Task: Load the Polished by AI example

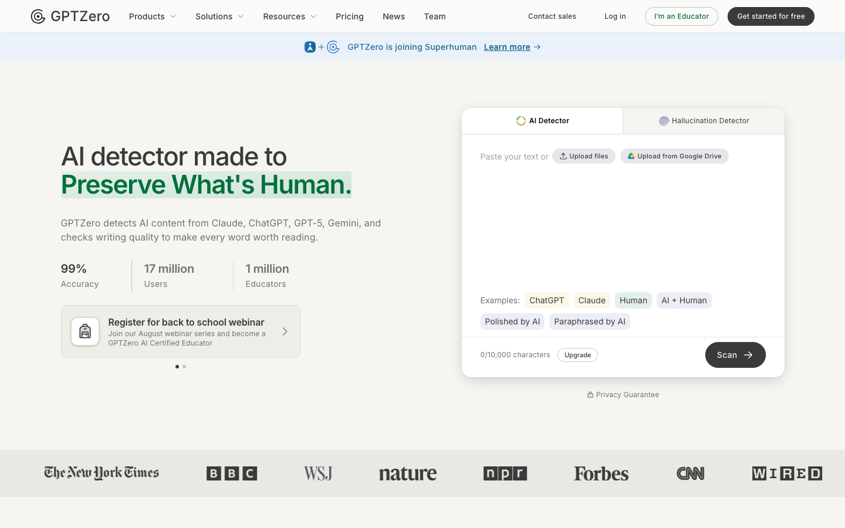Action: (x=512, y=321)
